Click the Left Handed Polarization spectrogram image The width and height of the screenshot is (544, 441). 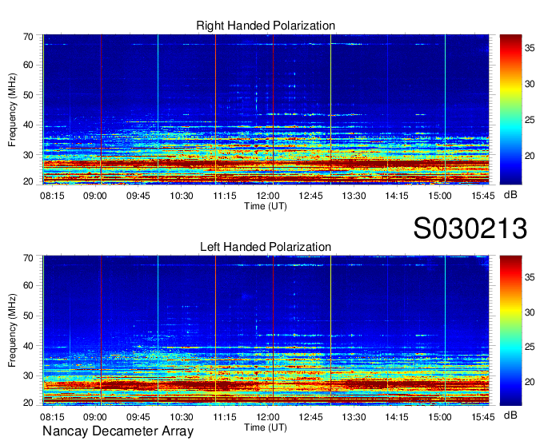coord(266,330)
